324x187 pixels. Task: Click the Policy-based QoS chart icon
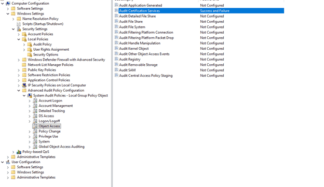point(19,152)
